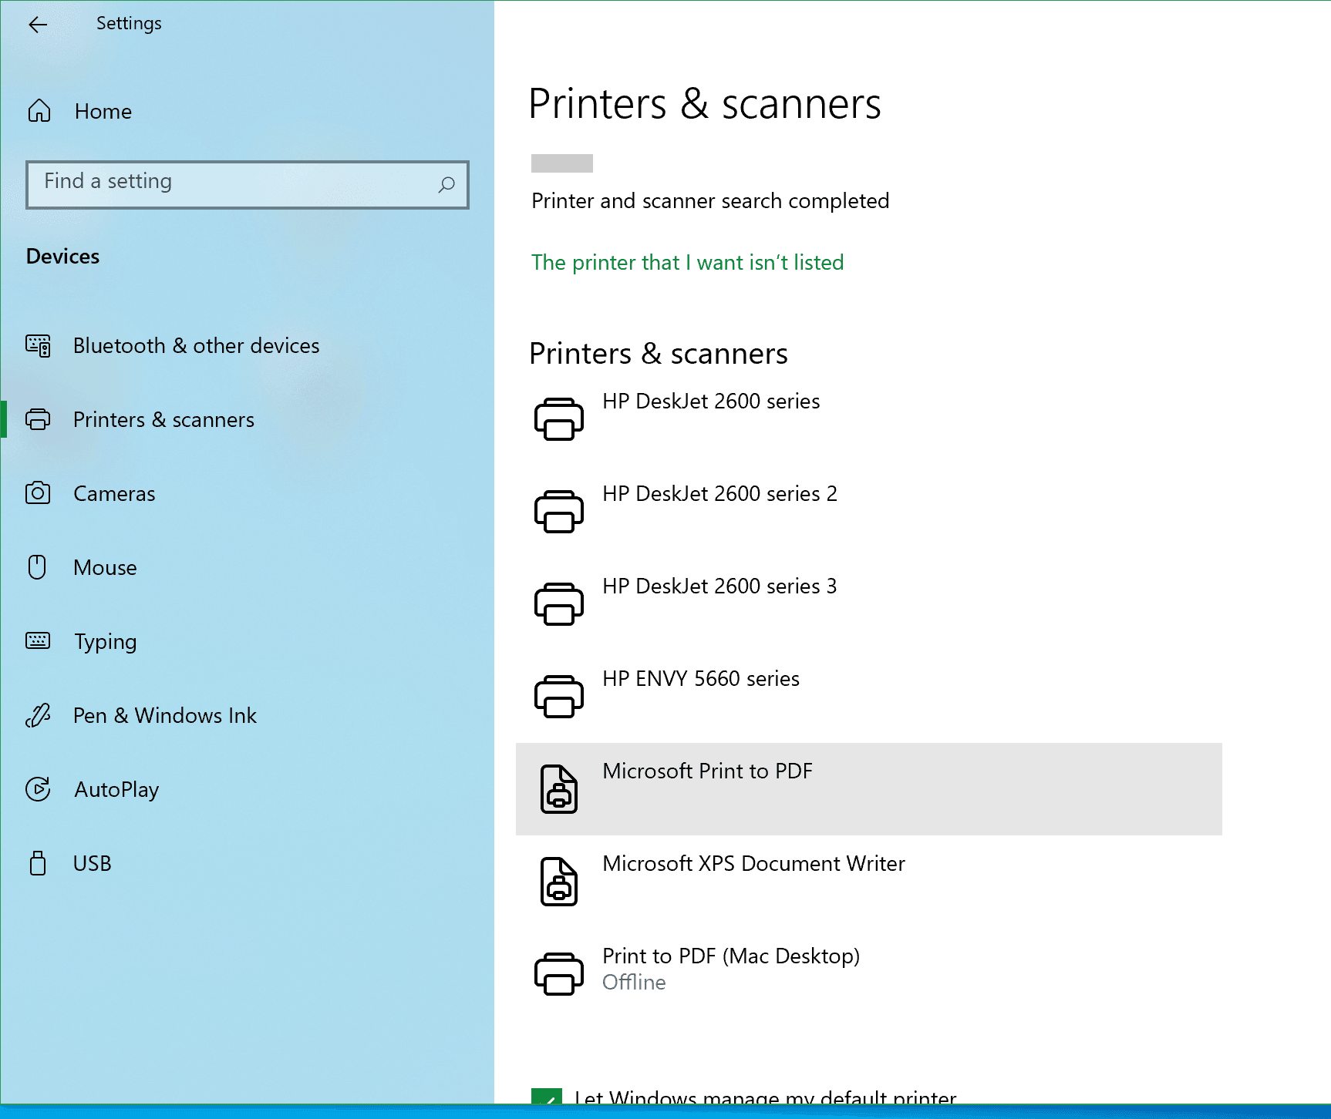The image size is (1331, 1119).
Task: Click the search magnifier icon
Action: click(x=447, y=185)
